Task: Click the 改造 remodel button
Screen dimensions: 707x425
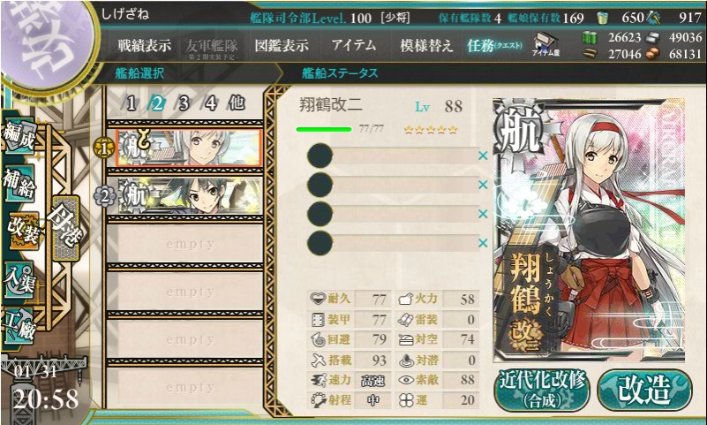Action: tap(645, 391)
